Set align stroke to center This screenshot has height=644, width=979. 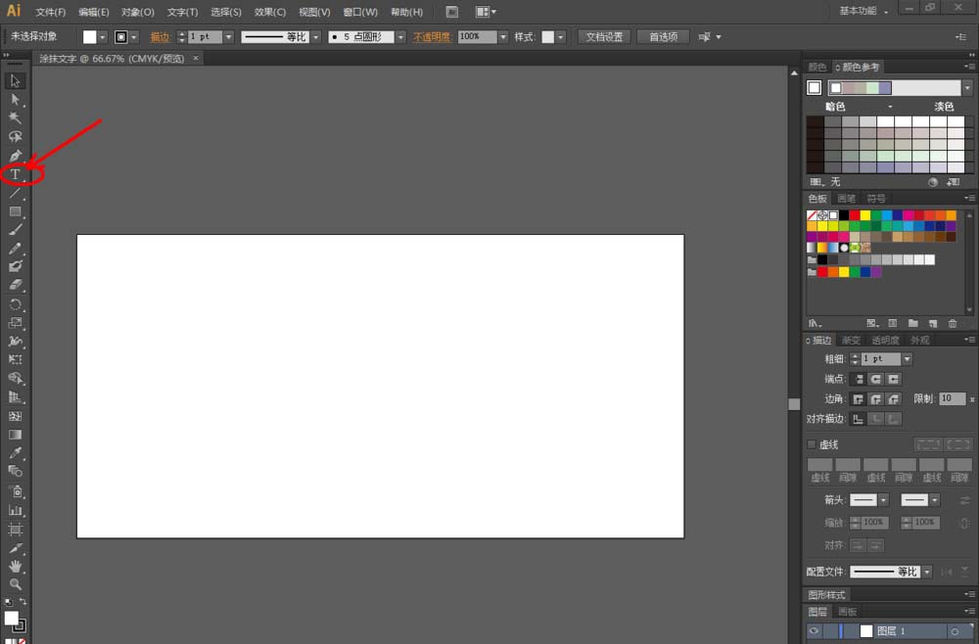(x=859, y=419)
